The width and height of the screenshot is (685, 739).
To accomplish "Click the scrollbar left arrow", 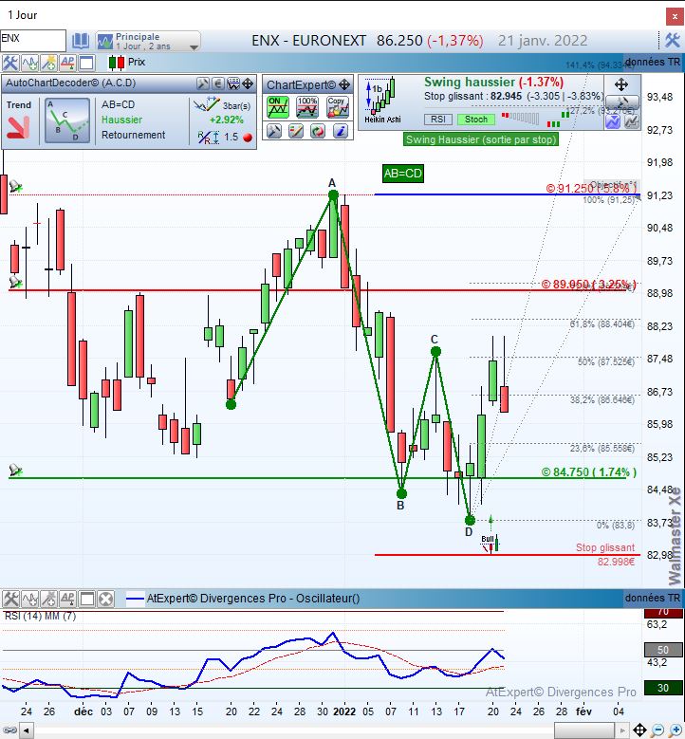I will tap(27, 731).
